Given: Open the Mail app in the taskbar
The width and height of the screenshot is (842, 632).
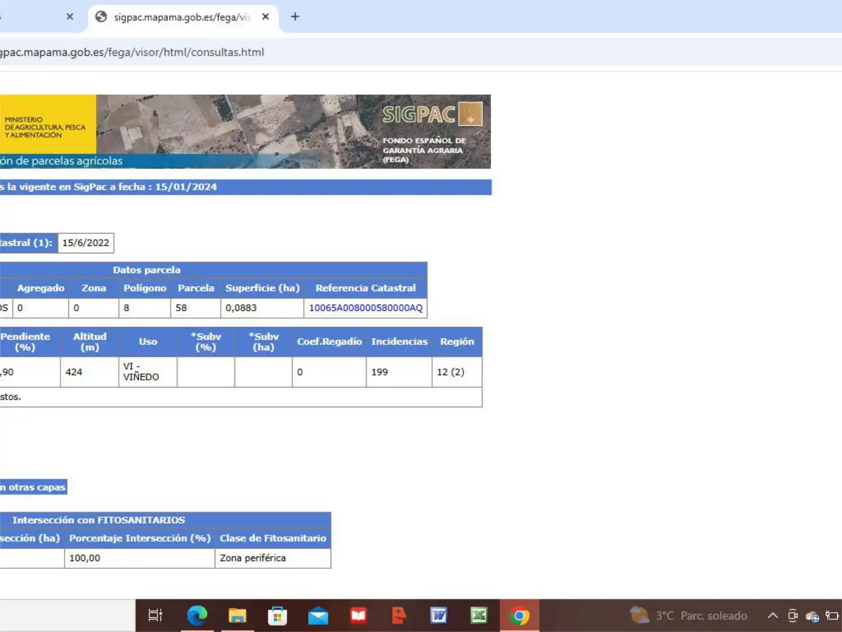Looking at the screenshot, I should pyautogui.click(x=318, y=616).
